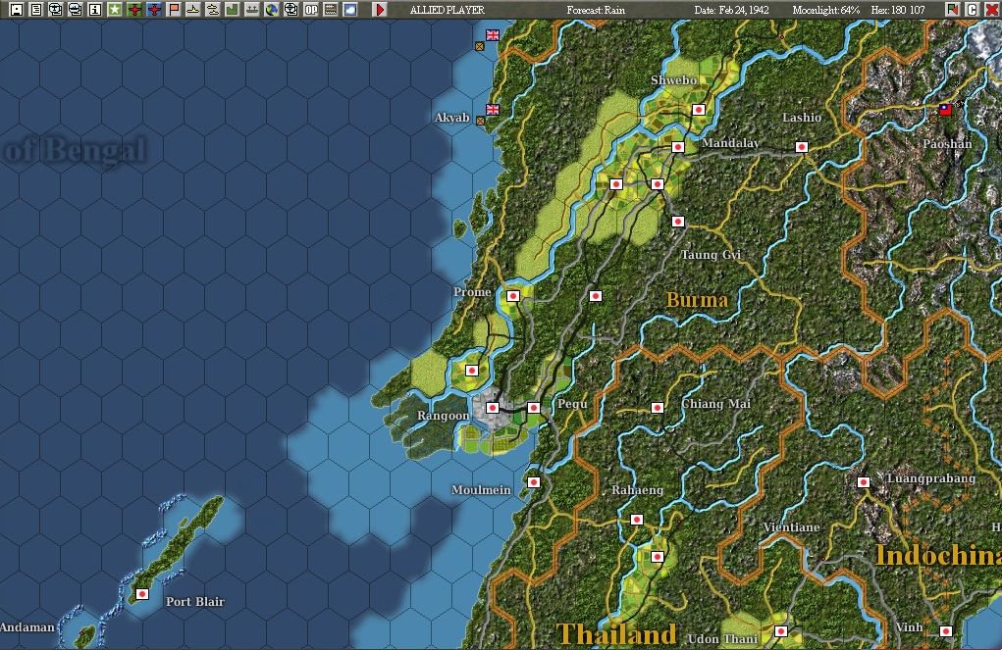The height and width of the screenshot is (650, 1002).
Task: Click the 'ALLIED PLAYER' status text
Action: (x=448, y=10)
